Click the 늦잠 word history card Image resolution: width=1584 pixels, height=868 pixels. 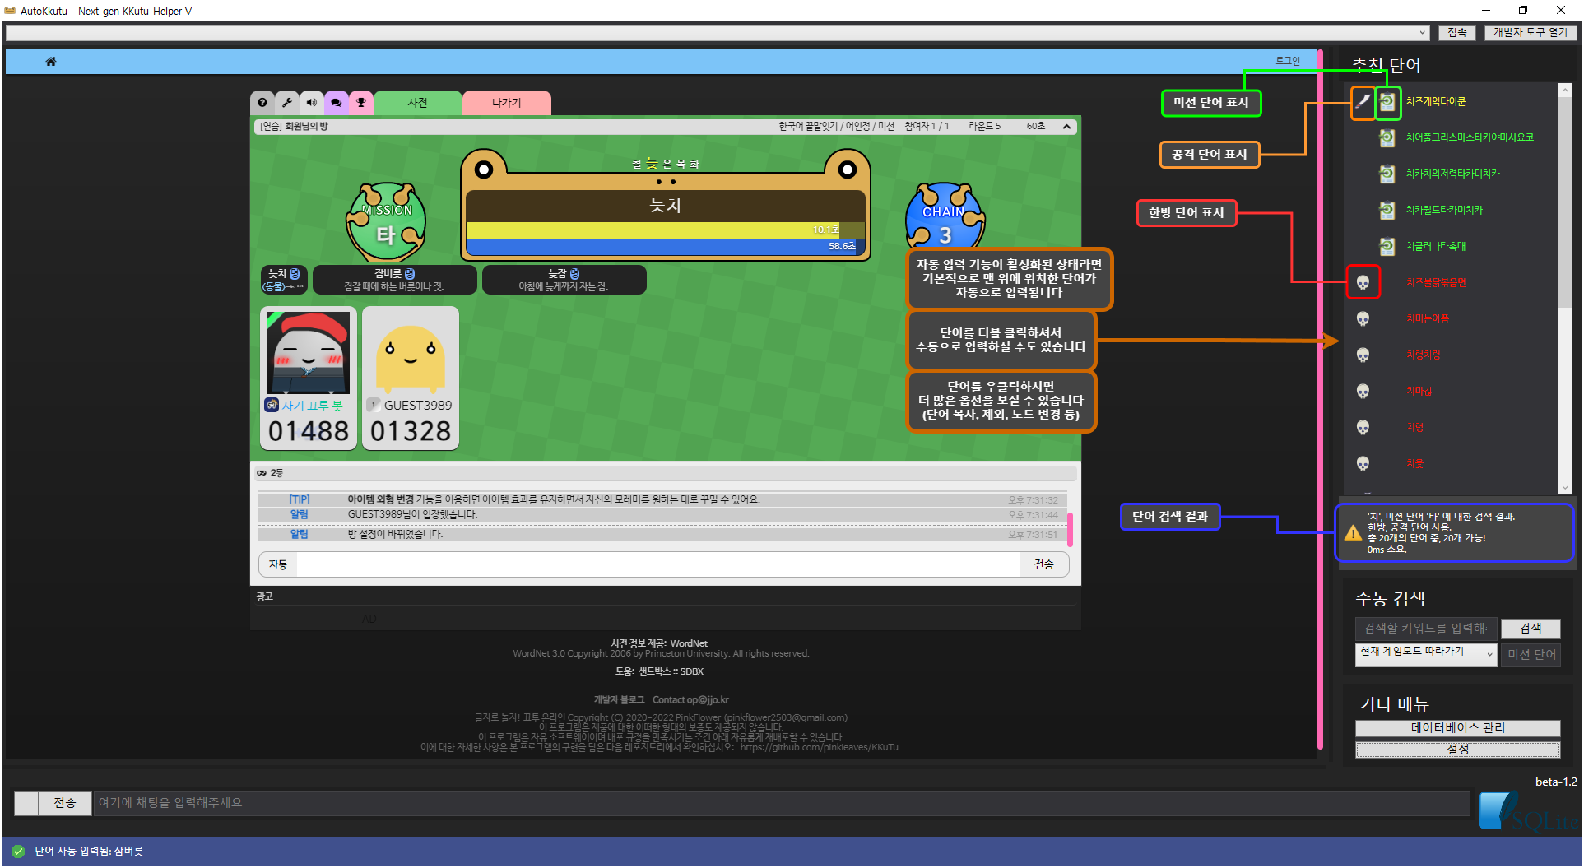564,280
